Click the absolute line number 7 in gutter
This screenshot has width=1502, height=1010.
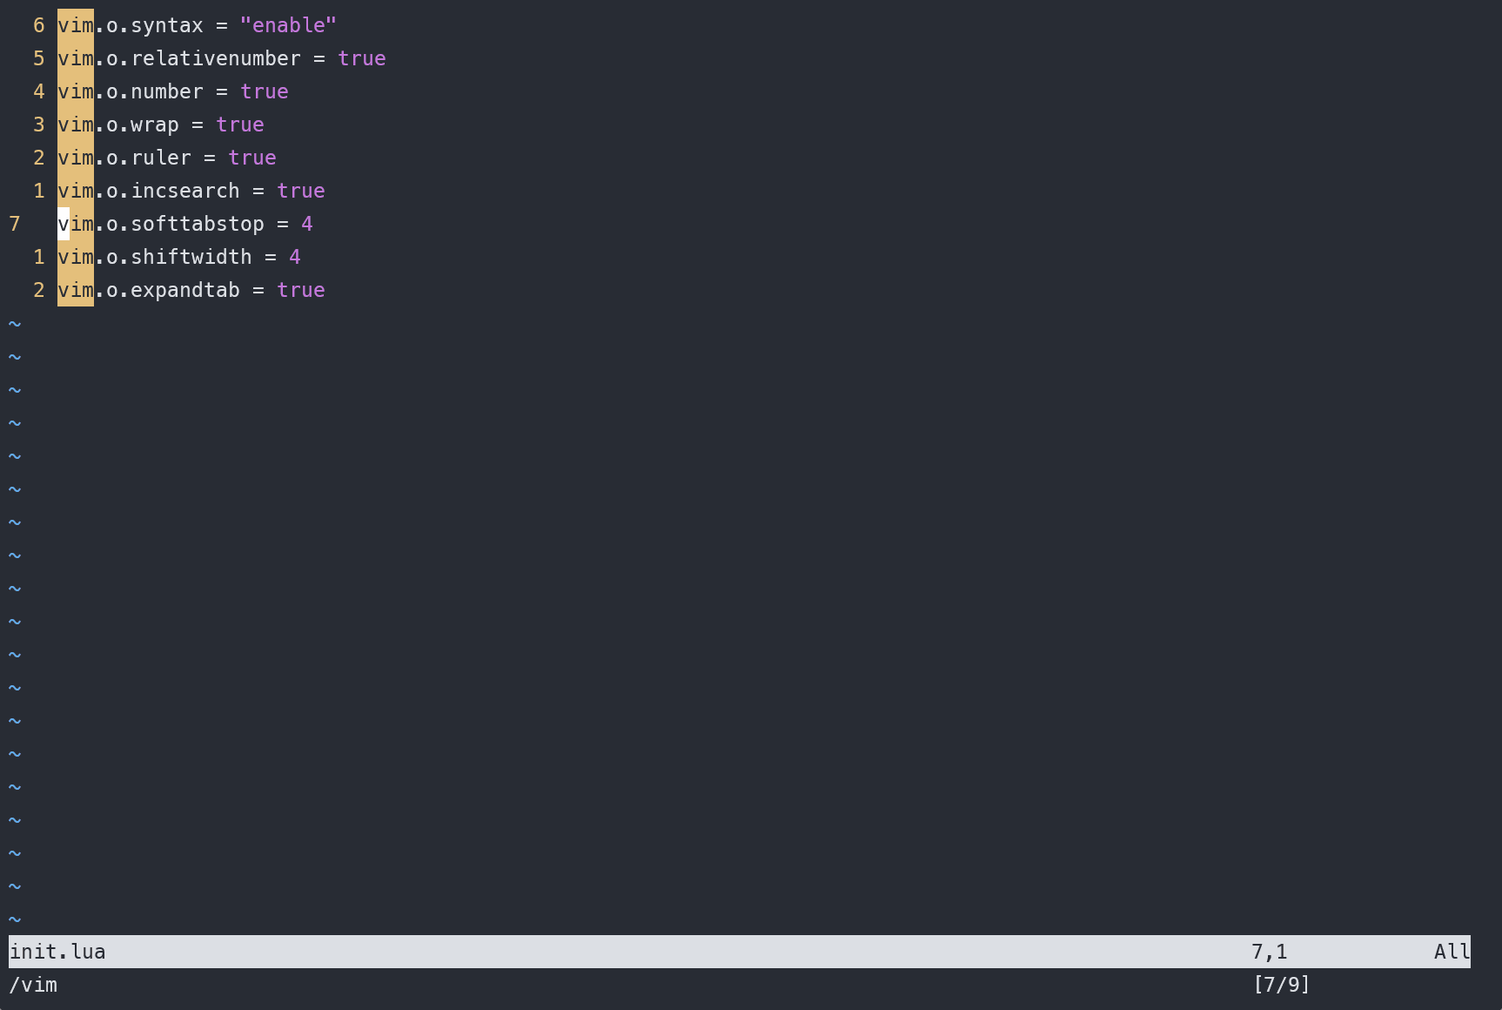coord(15,224)
